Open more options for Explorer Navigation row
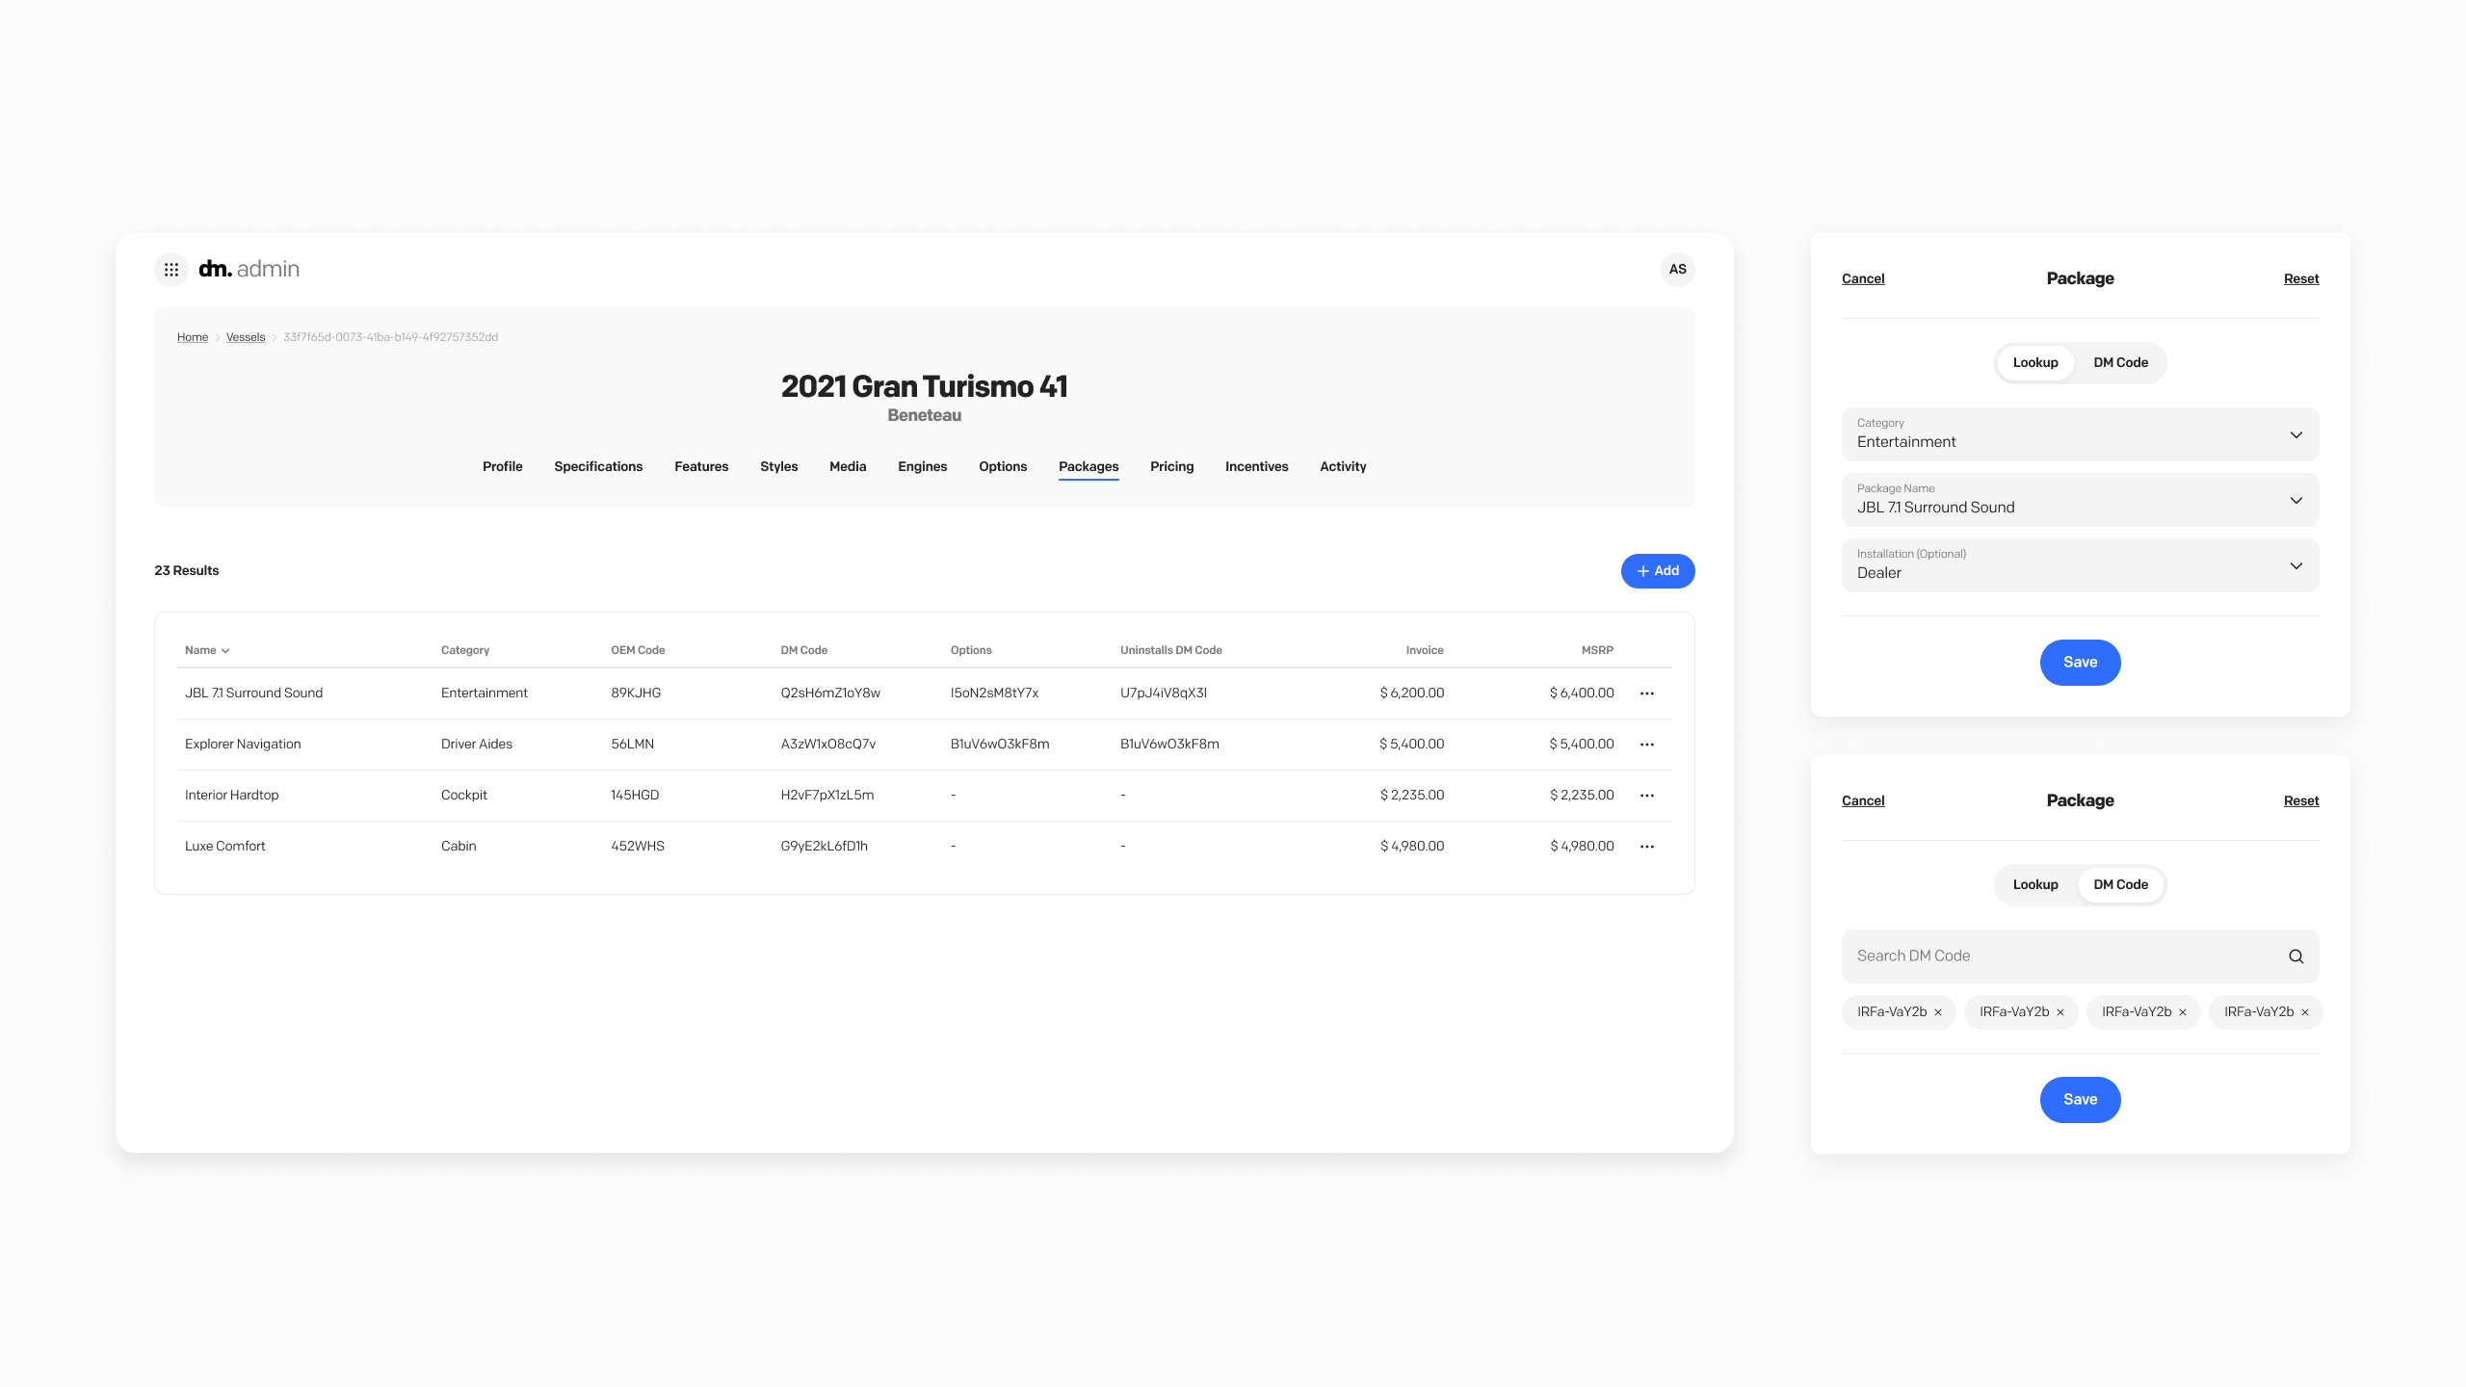 1647,745
